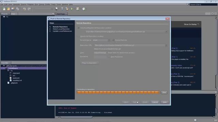218x122 pixels.
Task: Click the globe browser toolbar icon
Action: (56, 9)
